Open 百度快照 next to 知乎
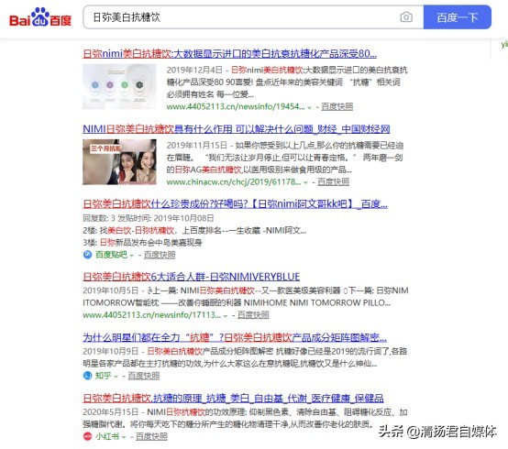The image size is (508, 449). (x=144, y=376)
